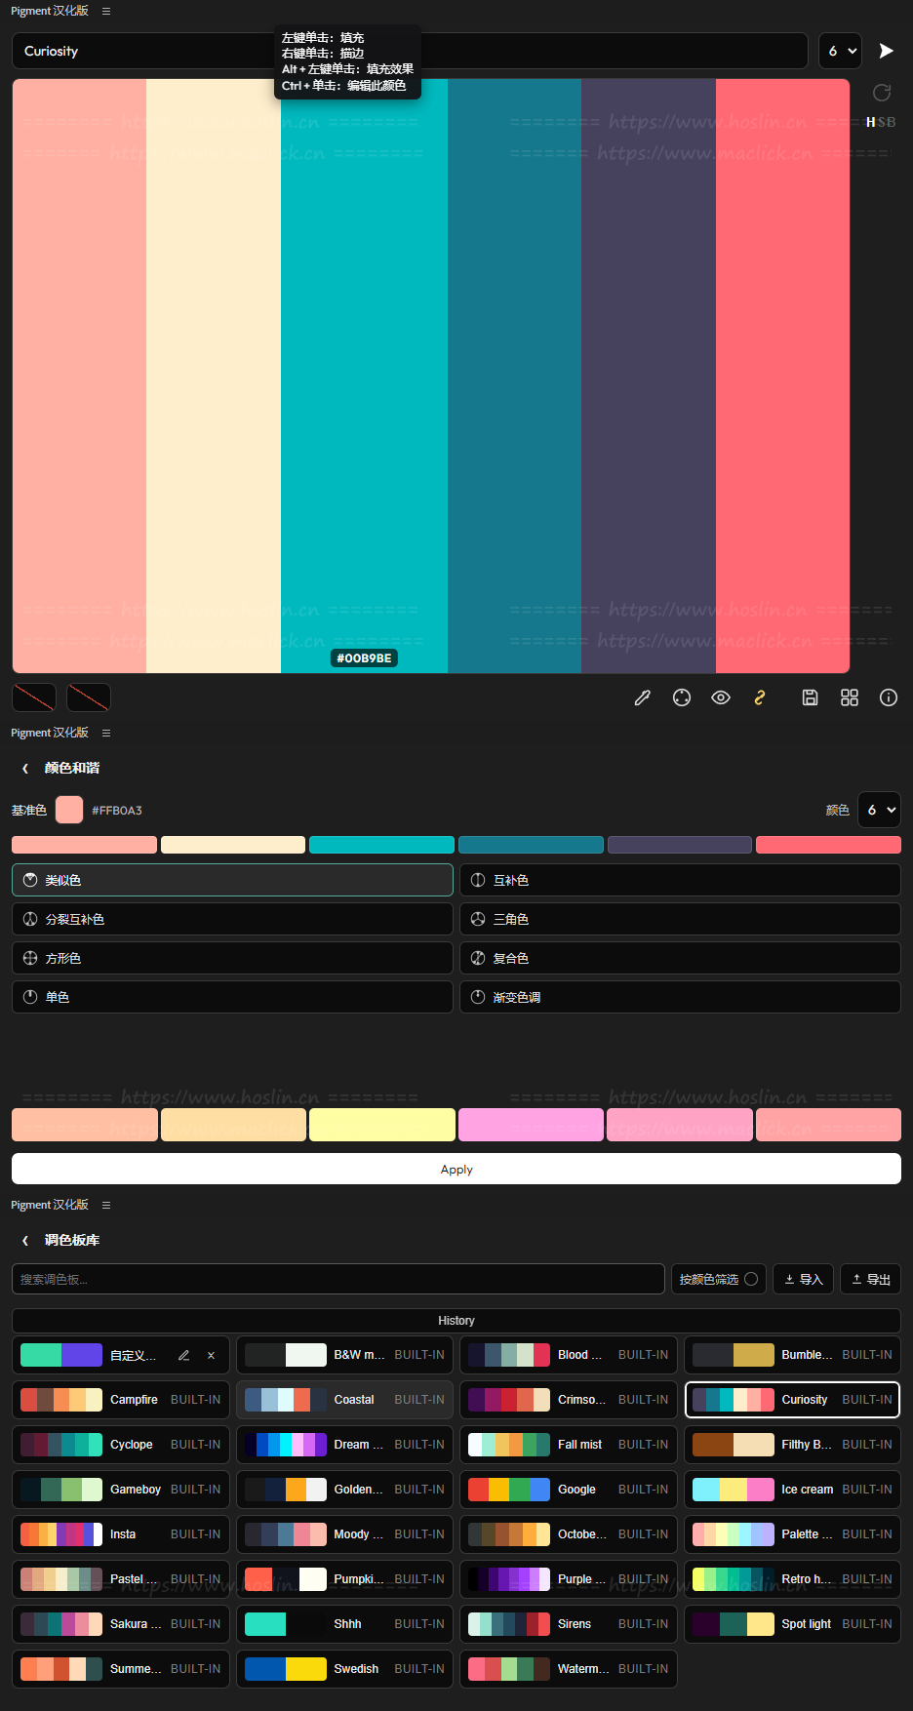Click the first empty fill swatch
The width and height of the screenshot is (913, 1711).
[x=34, y=697]
